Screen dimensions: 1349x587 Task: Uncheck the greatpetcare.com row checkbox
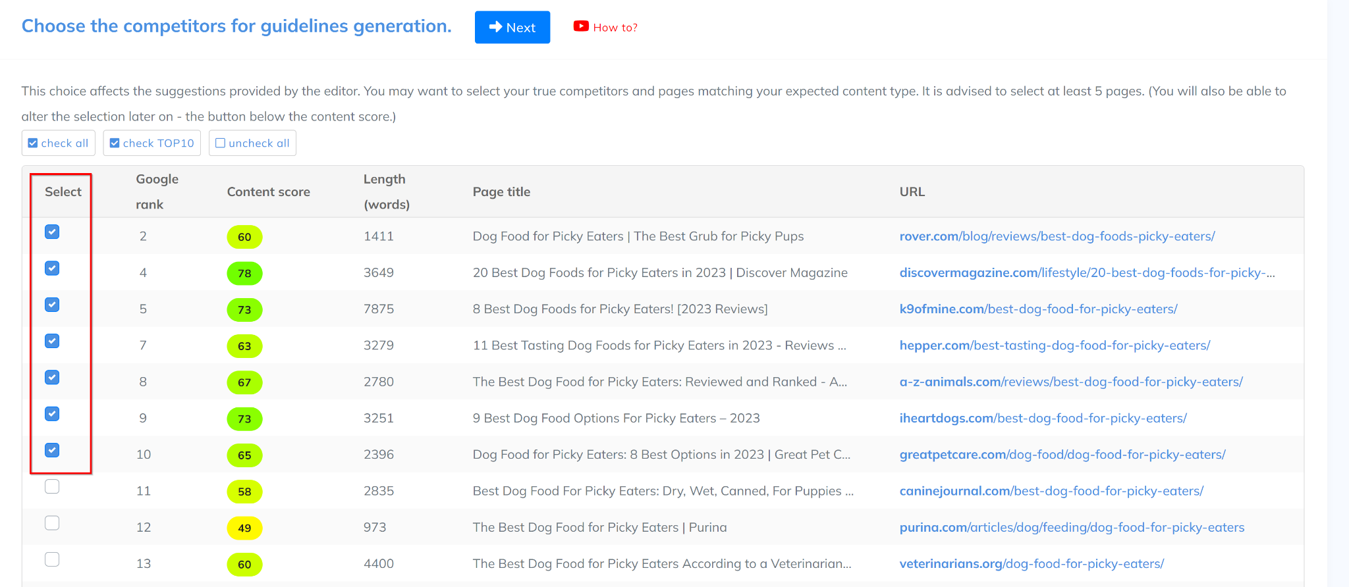(52, 450)
